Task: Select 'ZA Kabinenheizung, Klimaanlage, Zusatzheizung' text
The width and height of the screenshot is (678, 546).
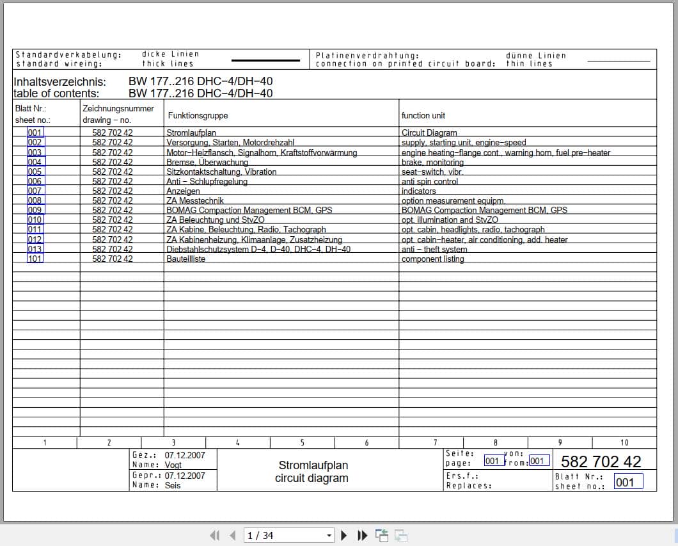Action: pos(255,239)
